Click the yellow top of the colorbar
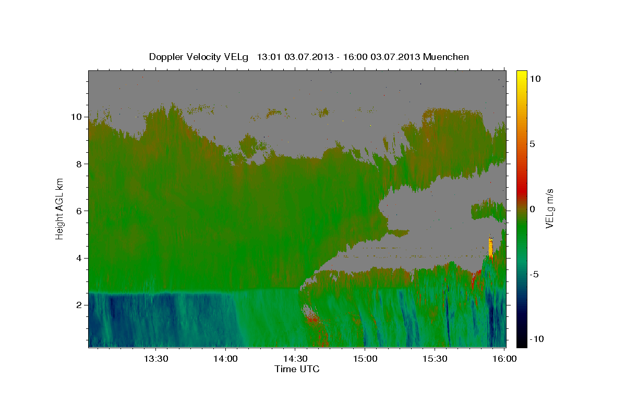The height and width of the screenshot is (417, 626). [x=522, y=76]
